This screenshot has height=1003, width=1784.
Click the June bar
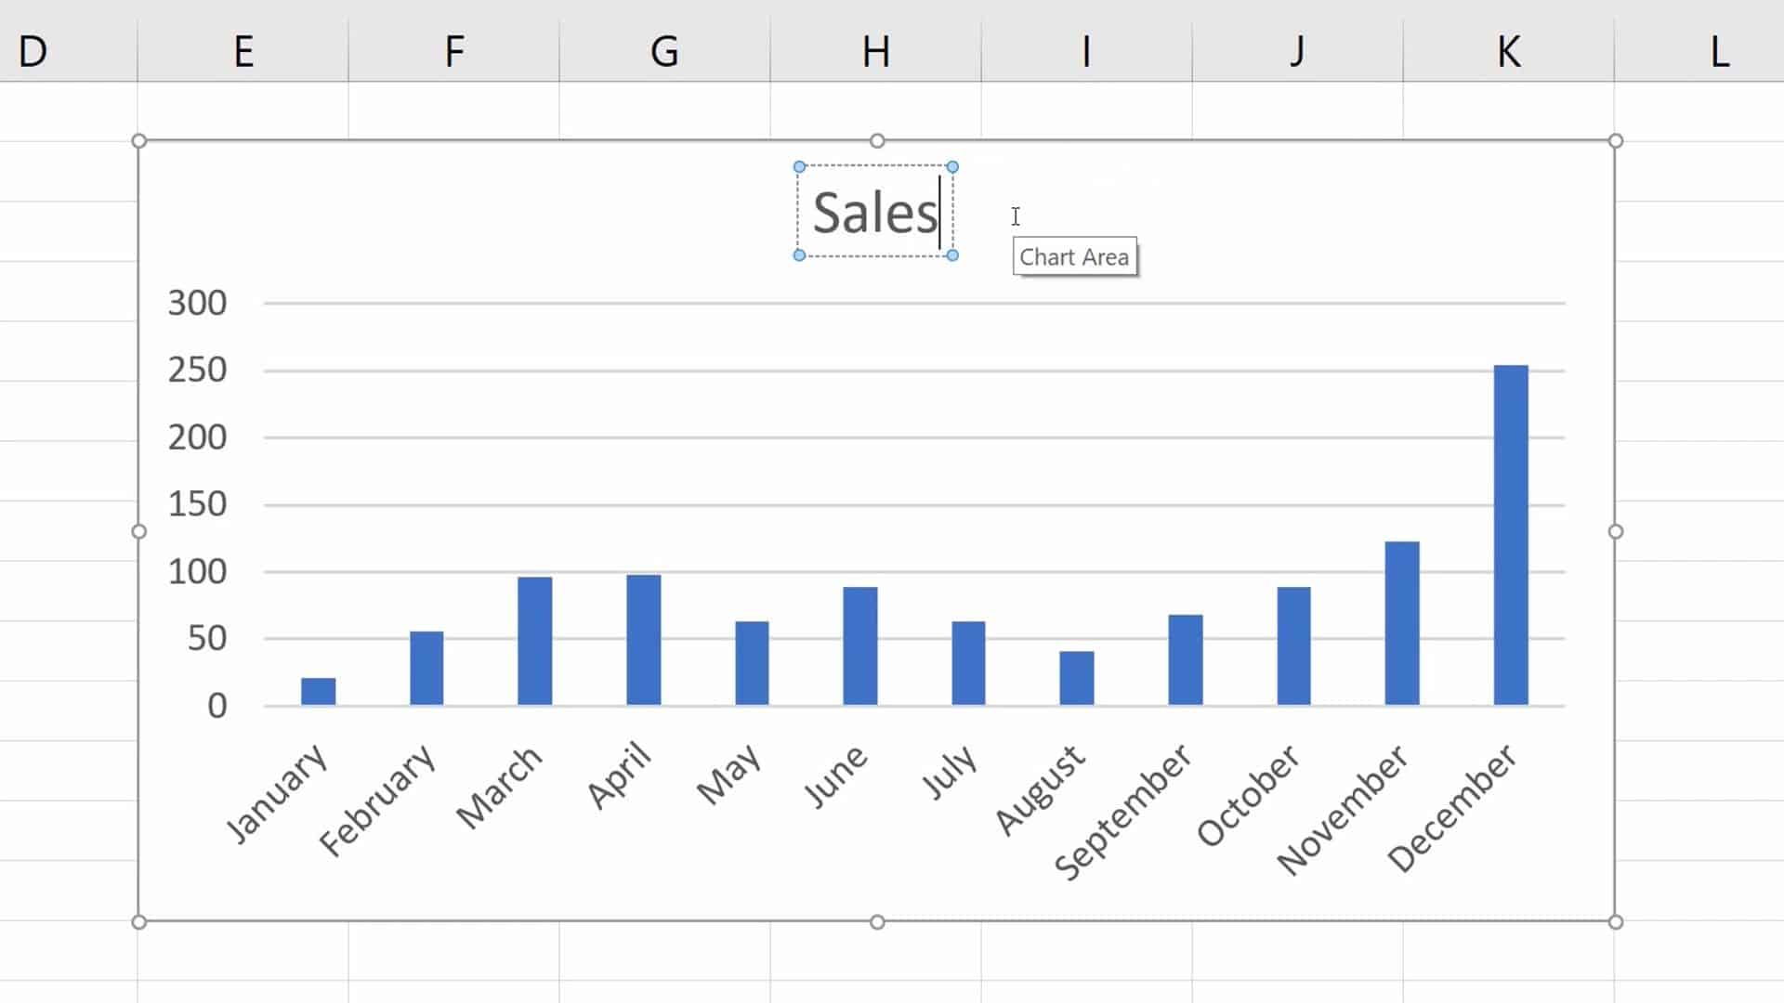click(x=860, y=646)
